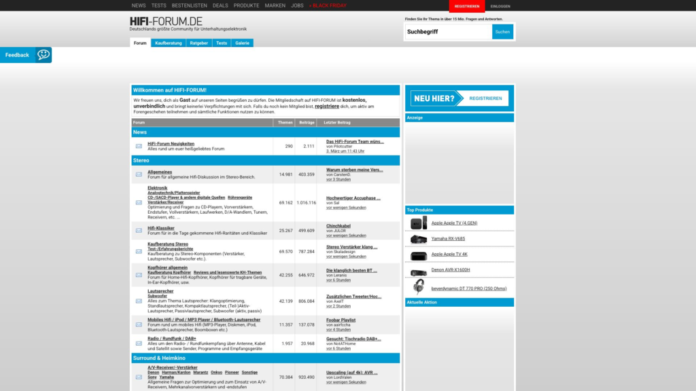
Task: Click the HIFI-FORUM.DE logo
Action: (x=166, y=21)
